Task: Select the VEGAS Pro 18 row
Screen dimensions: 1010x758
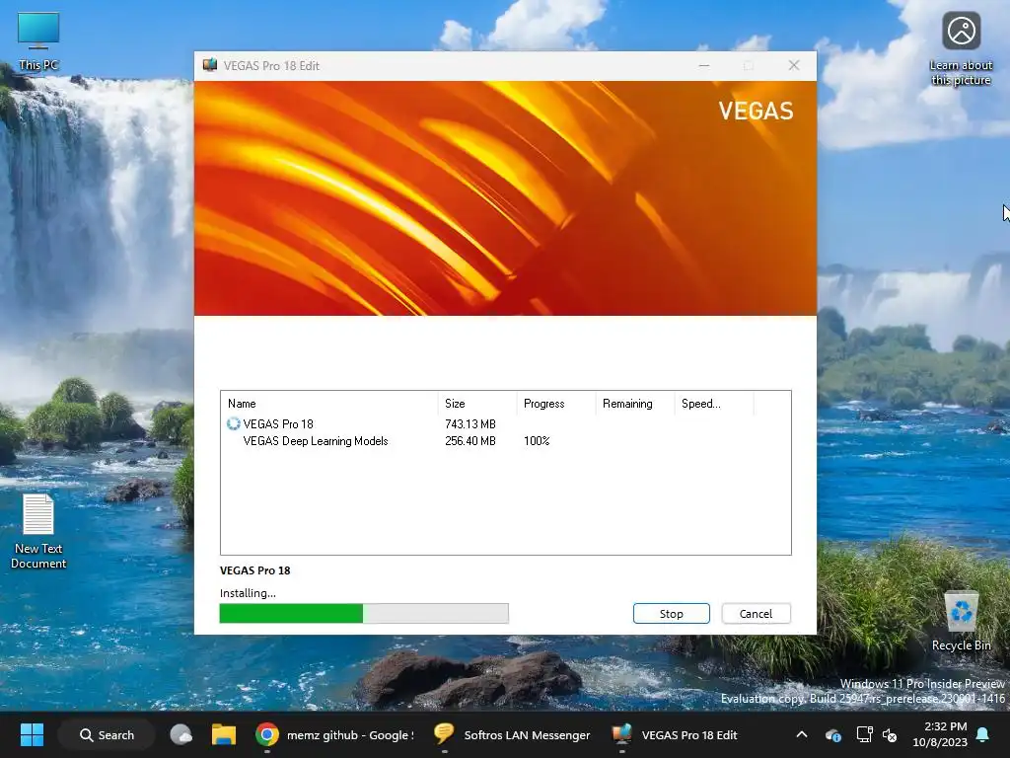Action: click(x=505, y=424)
